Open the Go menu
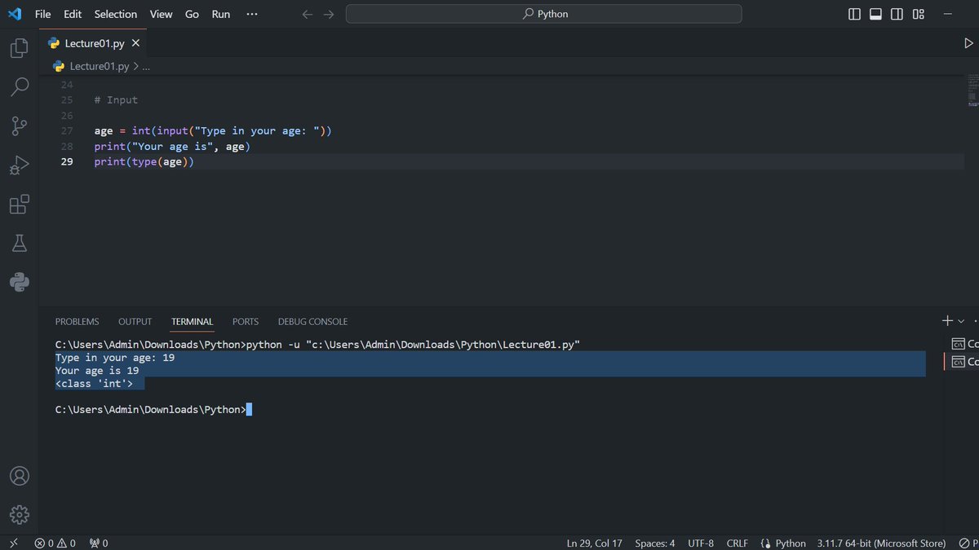The width and height of the screenshot is (979, 550). [x=192, y=14]
